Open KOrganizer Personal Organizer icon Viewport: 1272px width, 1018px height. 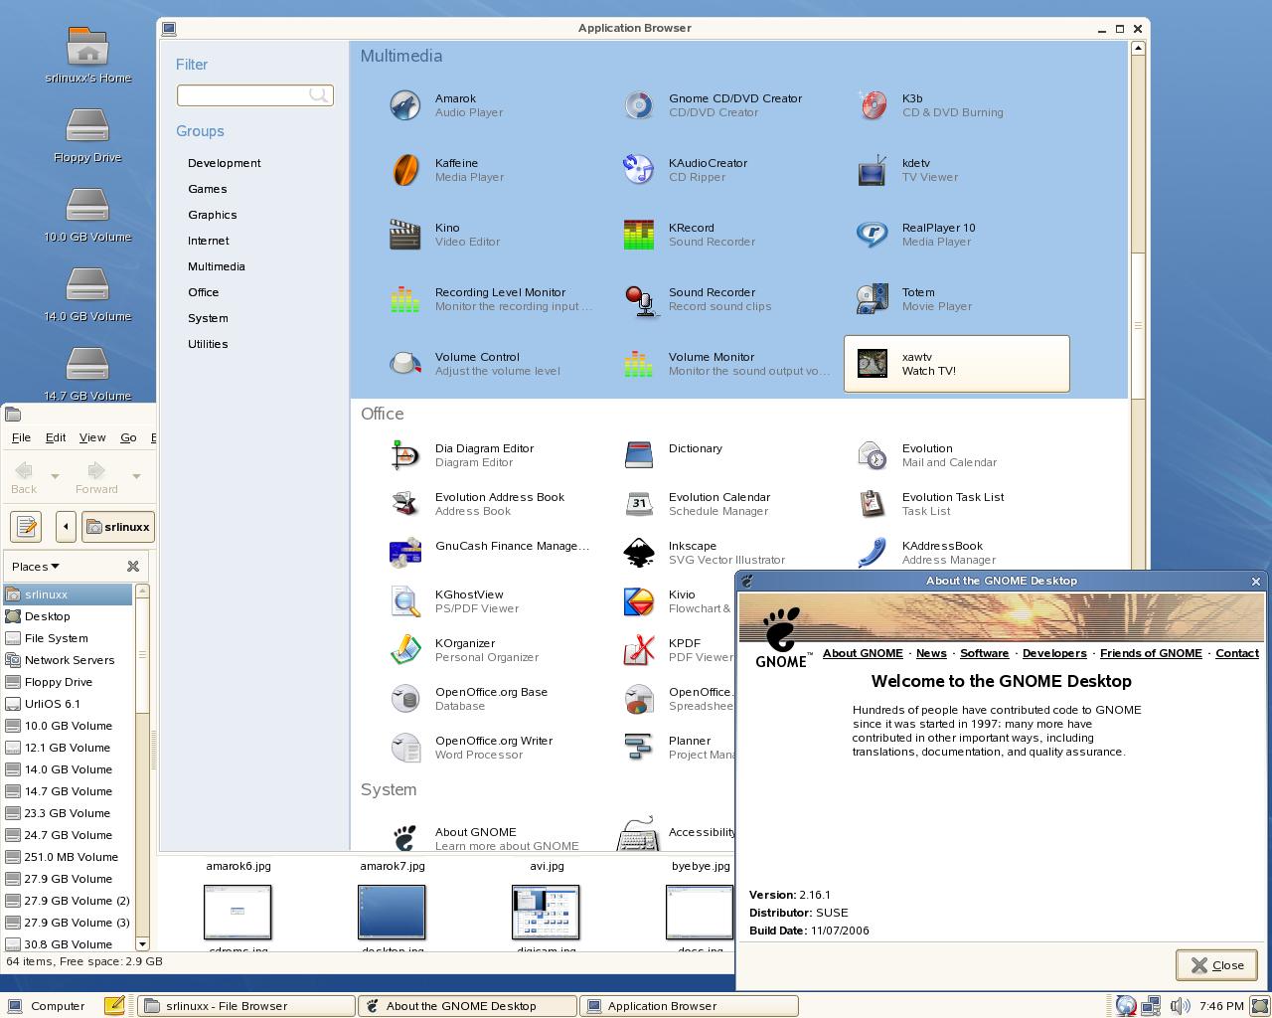(404, 650)
